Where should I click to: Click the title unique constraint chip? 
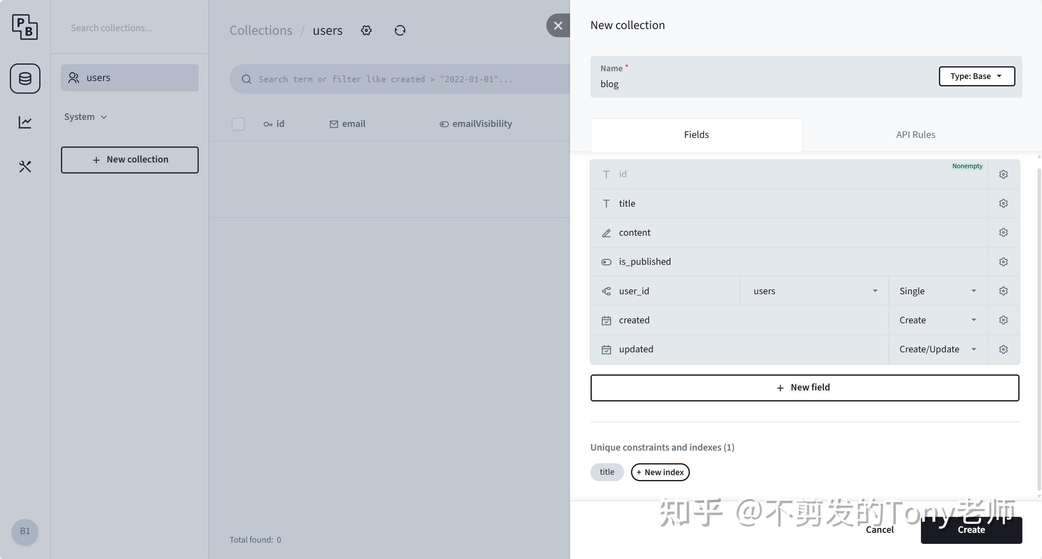click(x=607, y=472)
